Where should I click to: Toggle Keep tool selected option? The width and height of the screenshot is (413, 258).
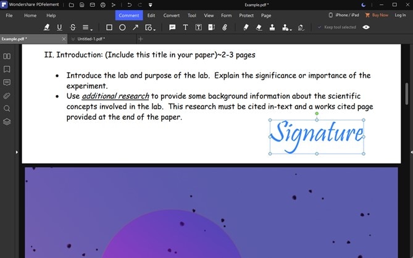point(336,27)
